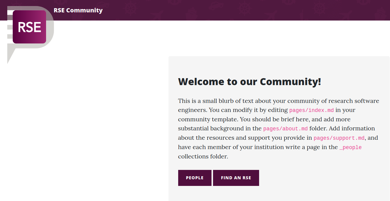
Task: Click the PEOPLE button
Action: (x=195, y=178)
